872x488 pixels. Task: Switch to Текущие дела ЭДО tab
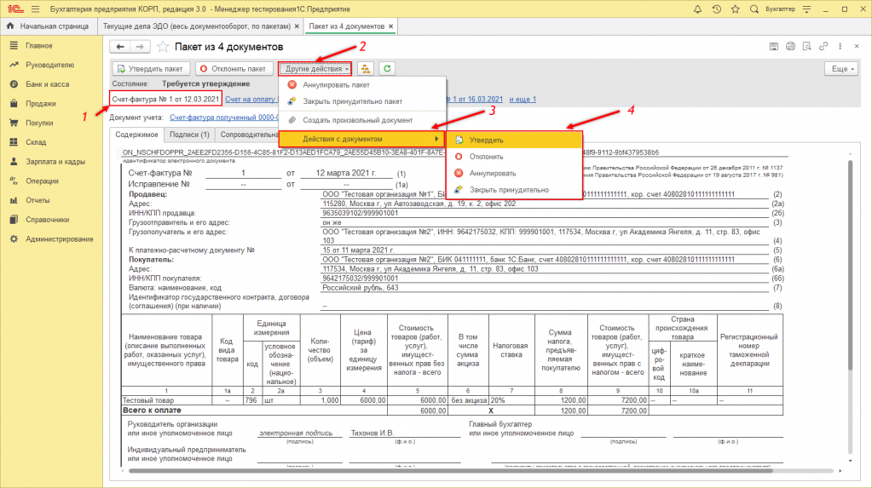[198, 27]
